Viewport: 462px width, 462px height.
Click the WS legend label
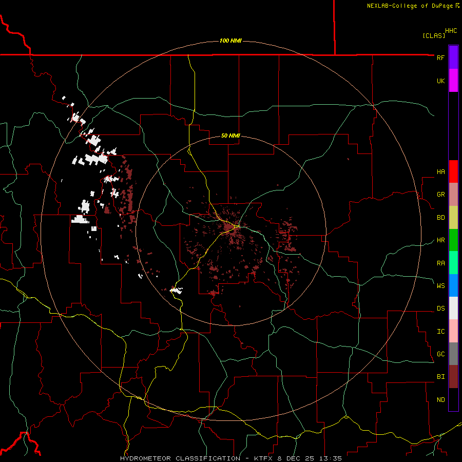point(440,285)
